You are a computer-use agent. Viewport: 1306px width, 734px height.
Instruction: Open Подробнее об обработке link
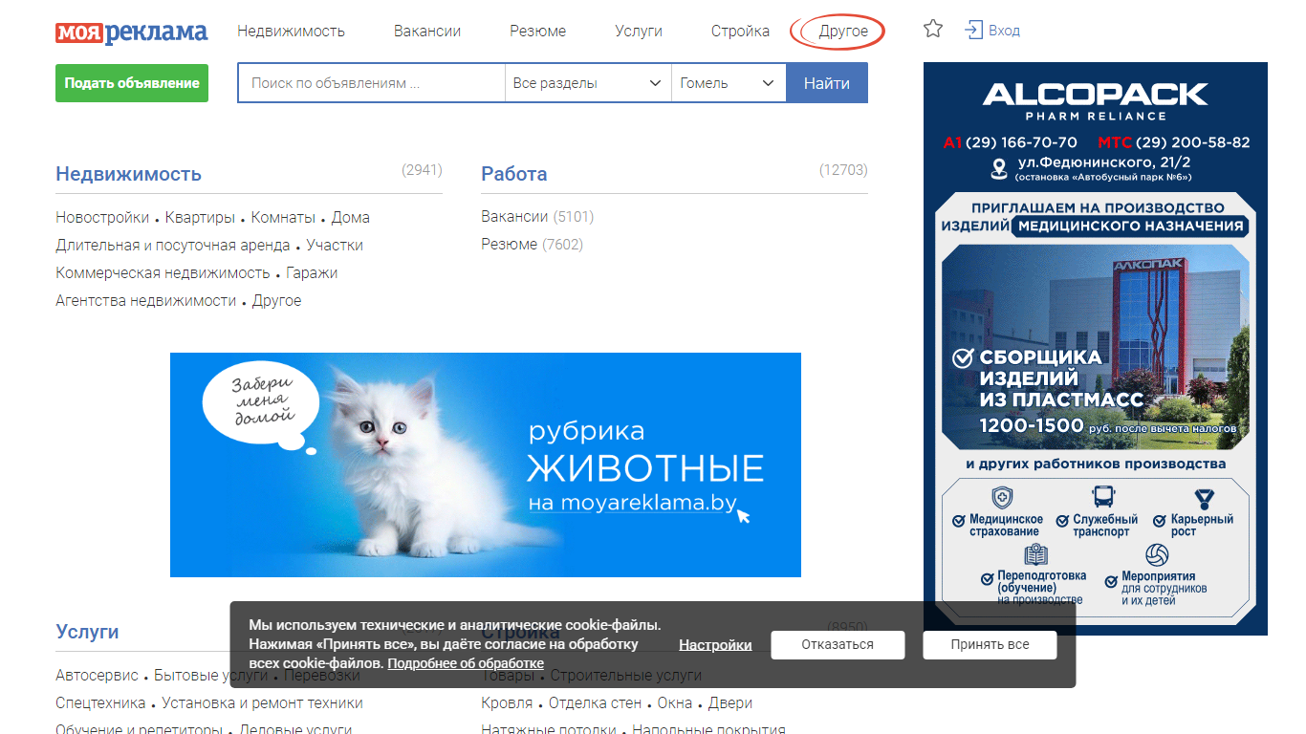pos(466,663)
